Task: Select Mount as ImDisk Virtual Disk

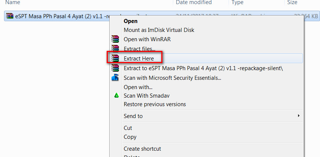Action: point(159,30)
